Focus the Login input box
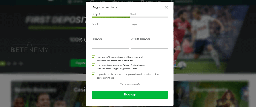The height and width of the screenshot is (107, 256). (149, 30)
